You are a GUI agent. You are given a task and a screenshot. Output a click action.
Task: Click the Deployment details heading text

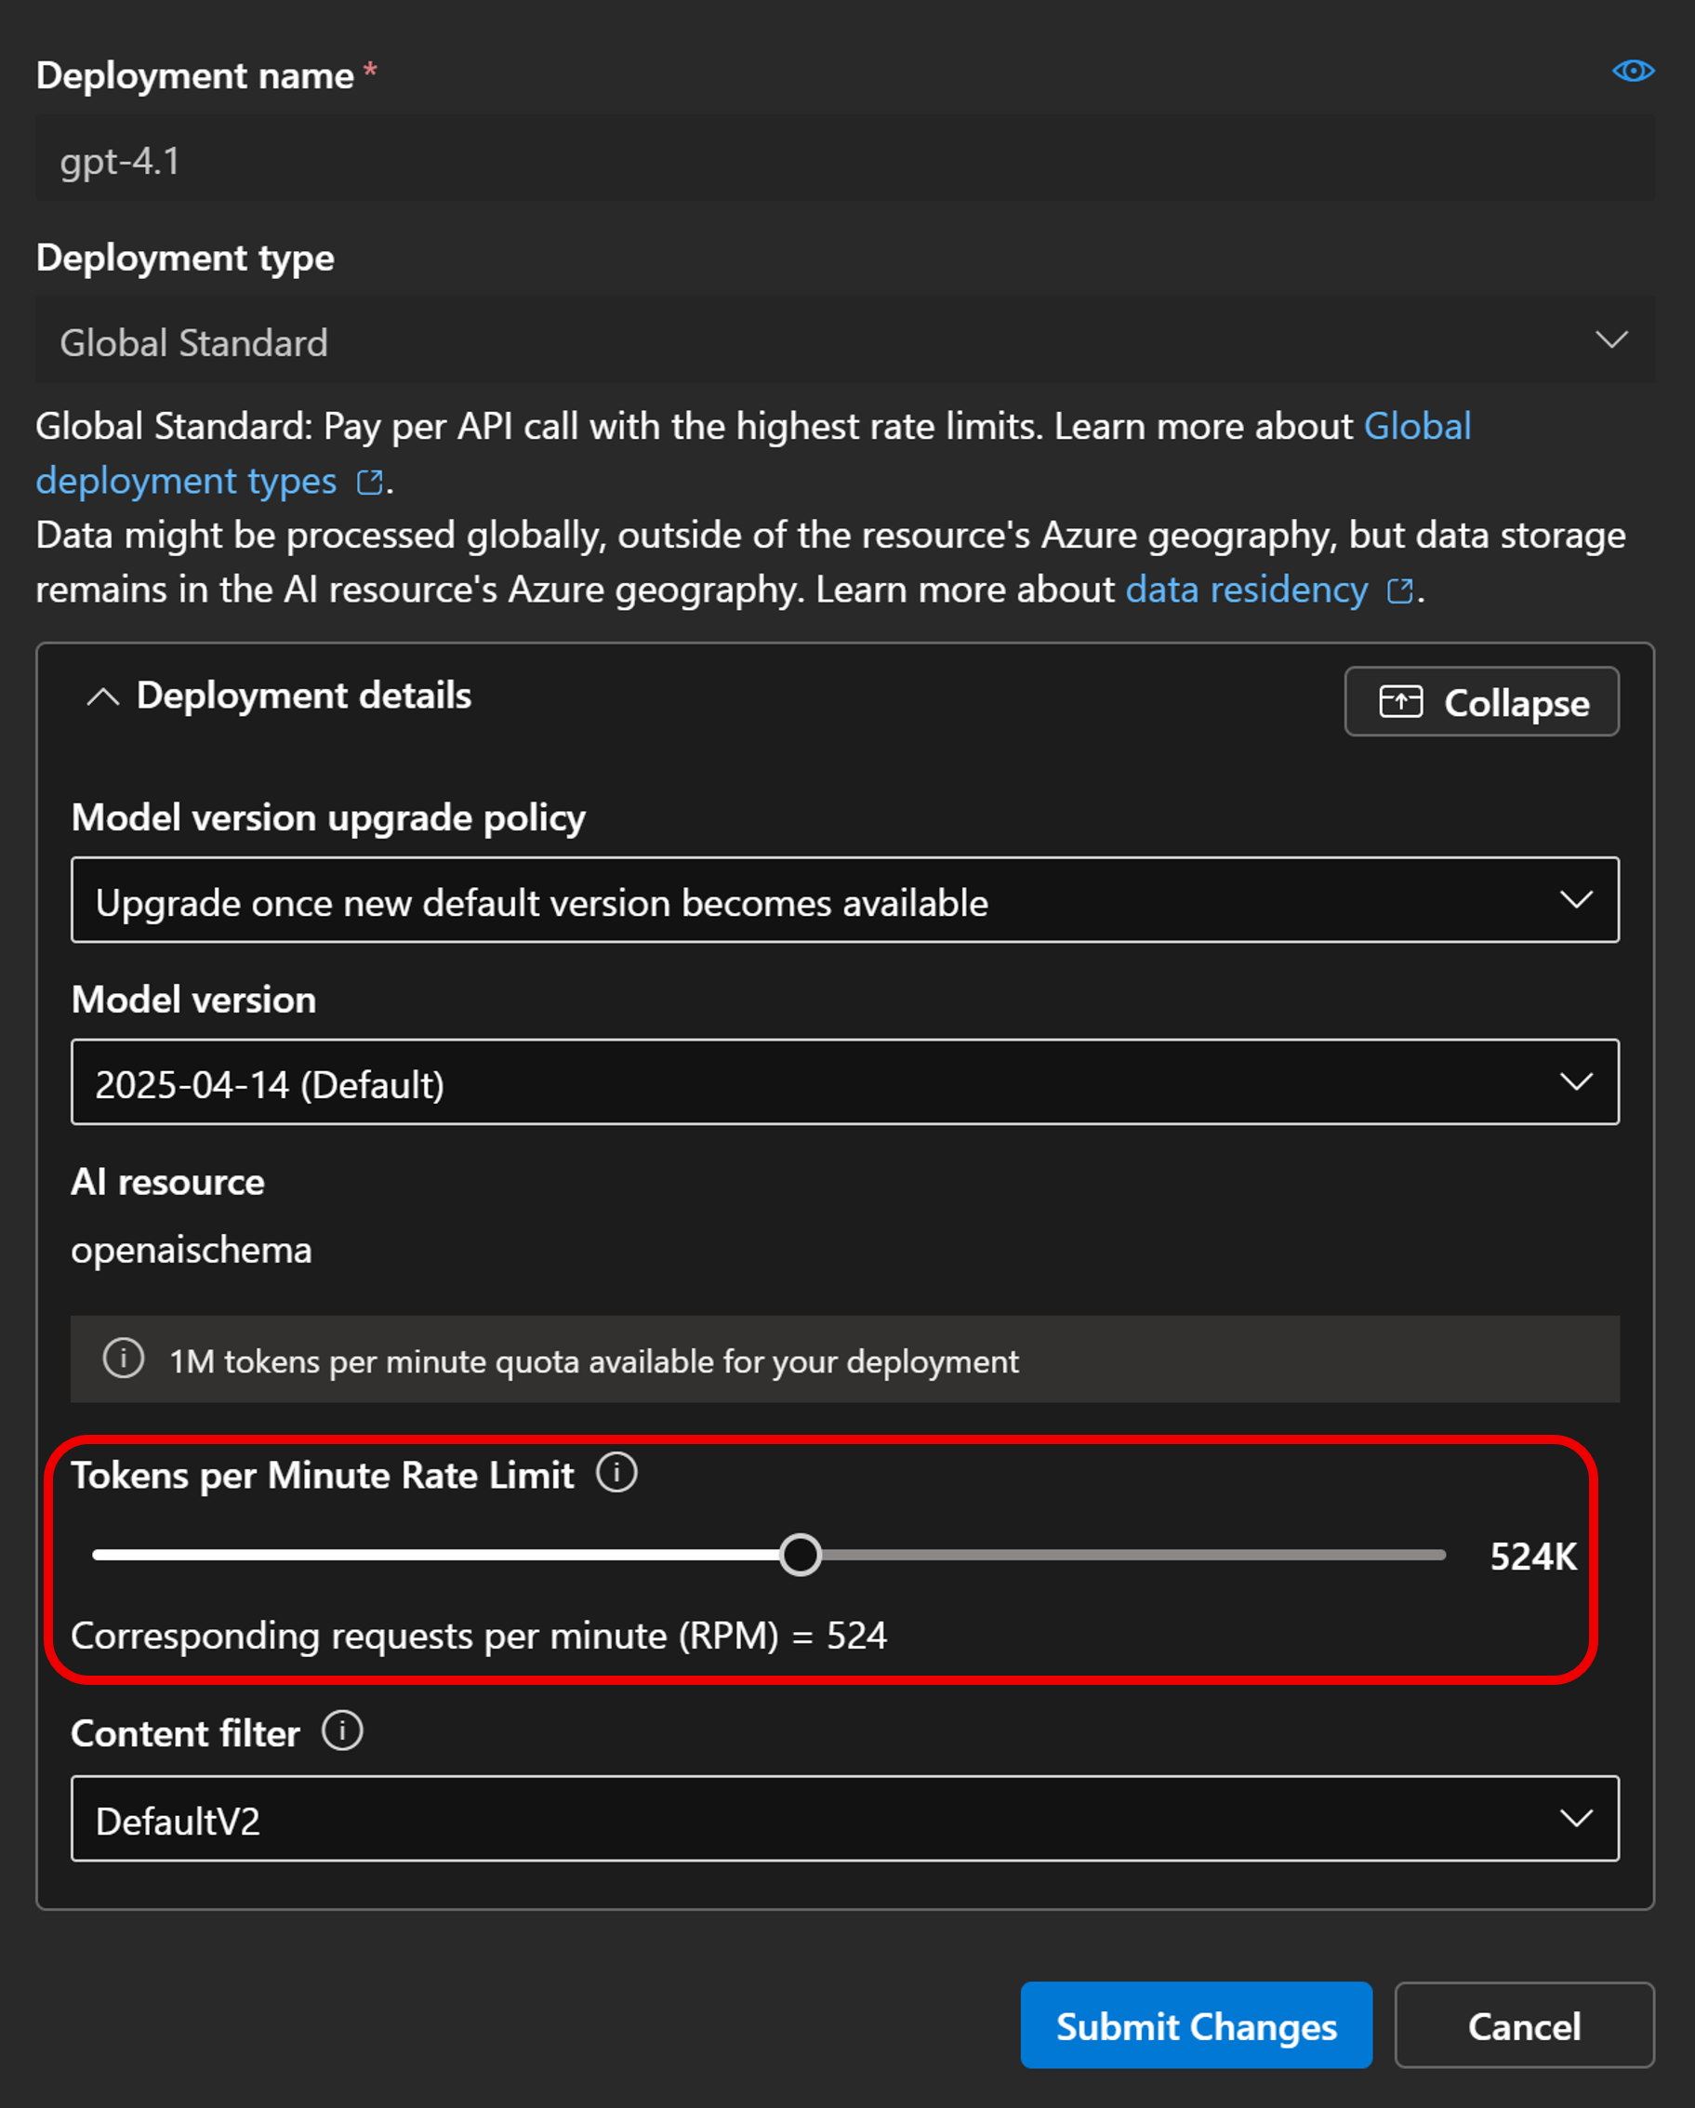pos(303,696)
